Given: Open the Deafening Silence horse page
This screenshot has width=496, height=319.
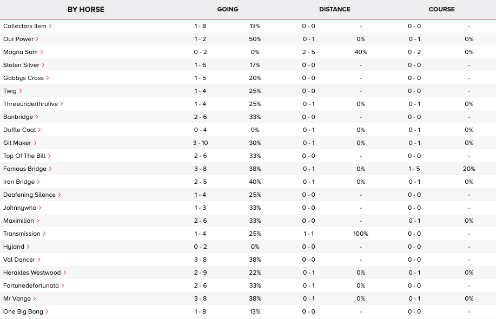Looking at the screenshot, I should point(29,195).
